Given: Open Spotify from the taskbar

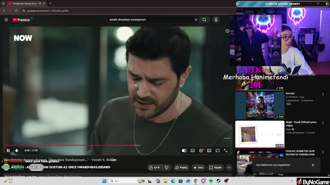Looking at the screenshot, I should pos(211,181).
